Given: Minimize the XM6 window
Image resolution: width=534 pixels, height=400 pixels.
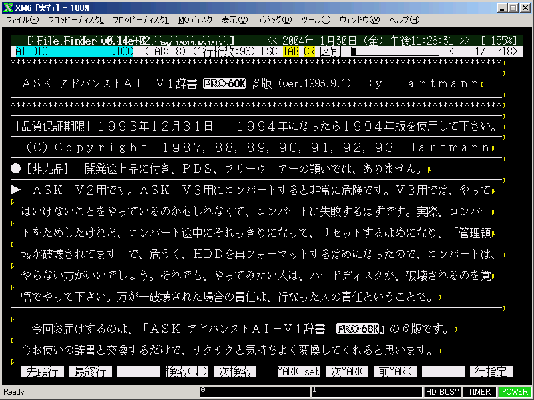Looking at the screenshot, I should pos(502,7).
